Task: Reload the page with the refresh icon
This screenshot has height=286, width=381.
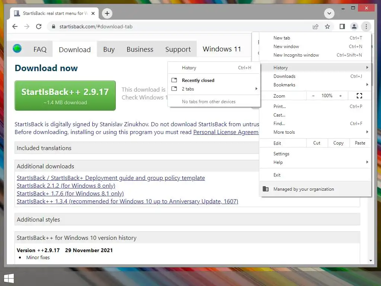Action: [x=39, y=26]
